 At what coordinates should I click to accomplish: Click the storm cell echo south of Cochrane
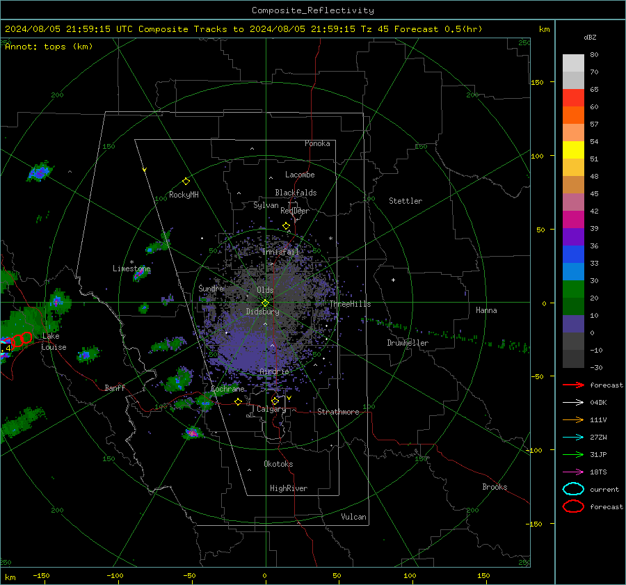click(193, 433)
